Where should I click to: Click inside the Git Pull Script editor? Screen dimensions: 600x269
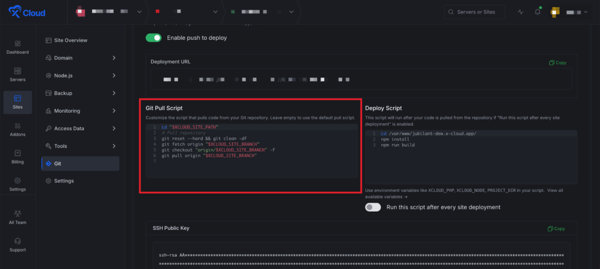click(251, 167)
